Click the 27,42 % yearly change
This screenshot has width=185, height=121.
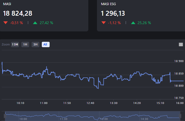tap(46, 23)
